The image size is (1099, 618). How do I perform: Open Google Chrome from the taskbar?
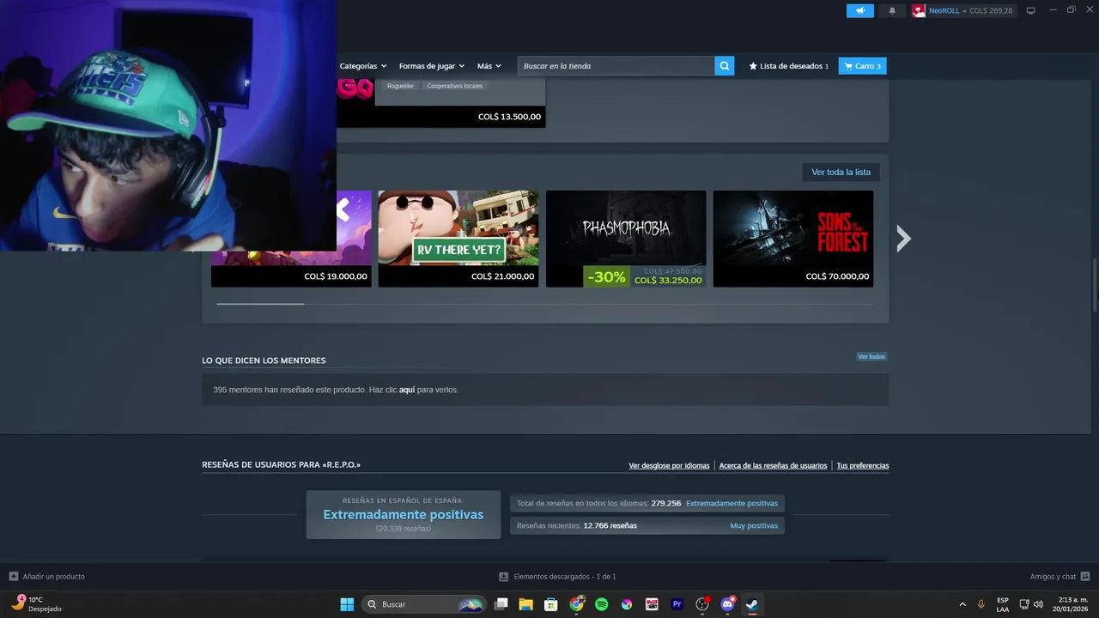[x=577, y=604]
